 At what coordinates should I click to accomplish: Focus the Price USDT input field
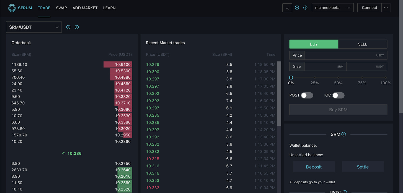pos(346,55)
